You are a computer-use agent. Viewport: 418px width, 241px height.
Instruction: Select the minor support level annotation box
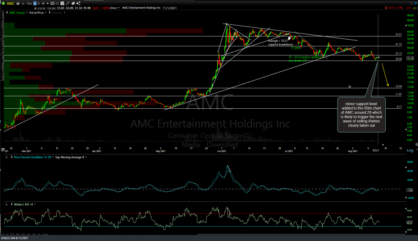pyautogui.click(x=361, y=115)
